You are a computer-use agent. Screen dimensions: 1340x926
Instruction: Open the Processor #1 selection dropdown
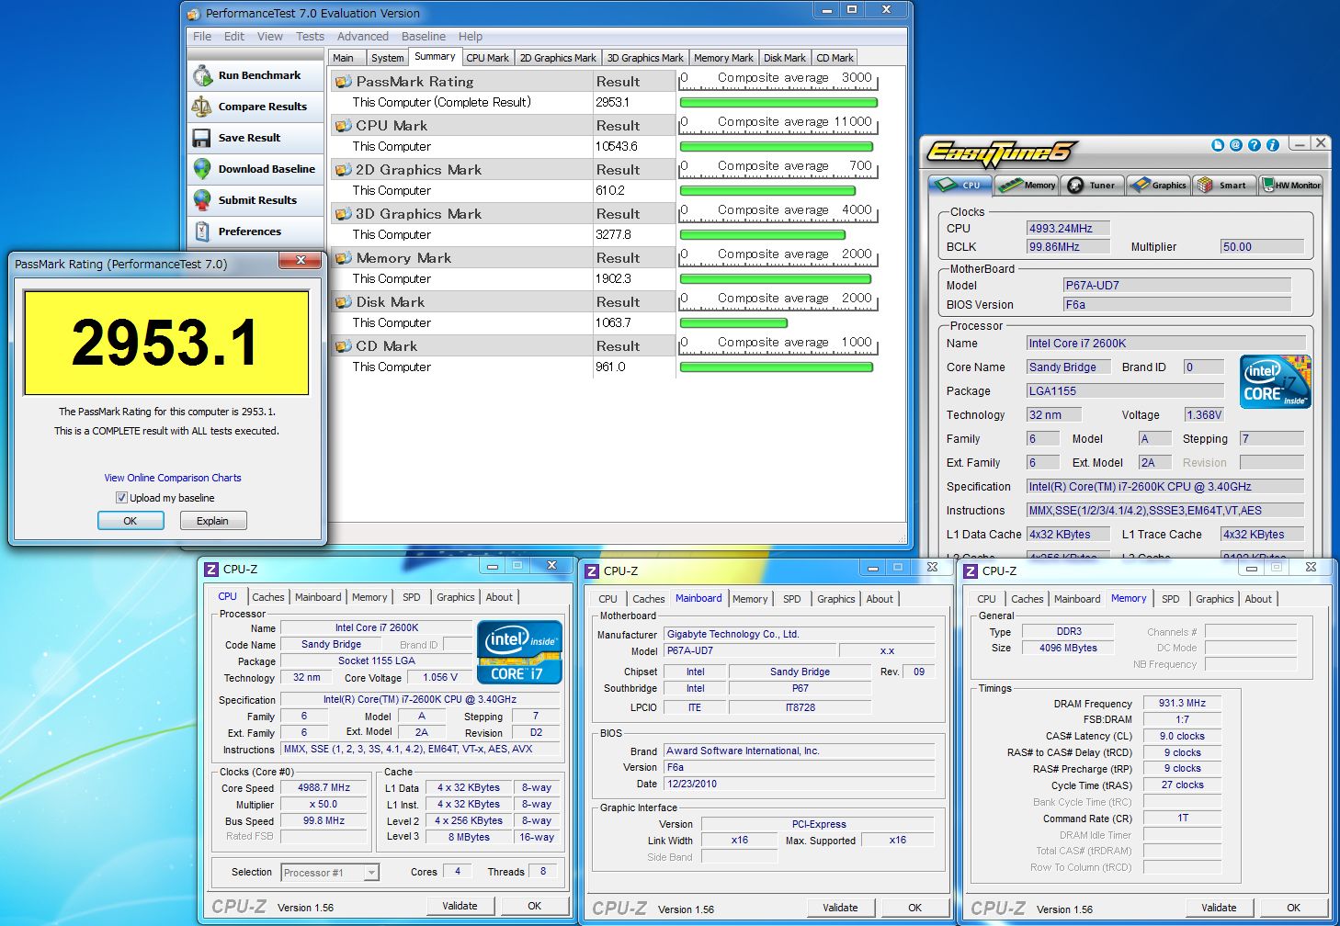point(371,873)
